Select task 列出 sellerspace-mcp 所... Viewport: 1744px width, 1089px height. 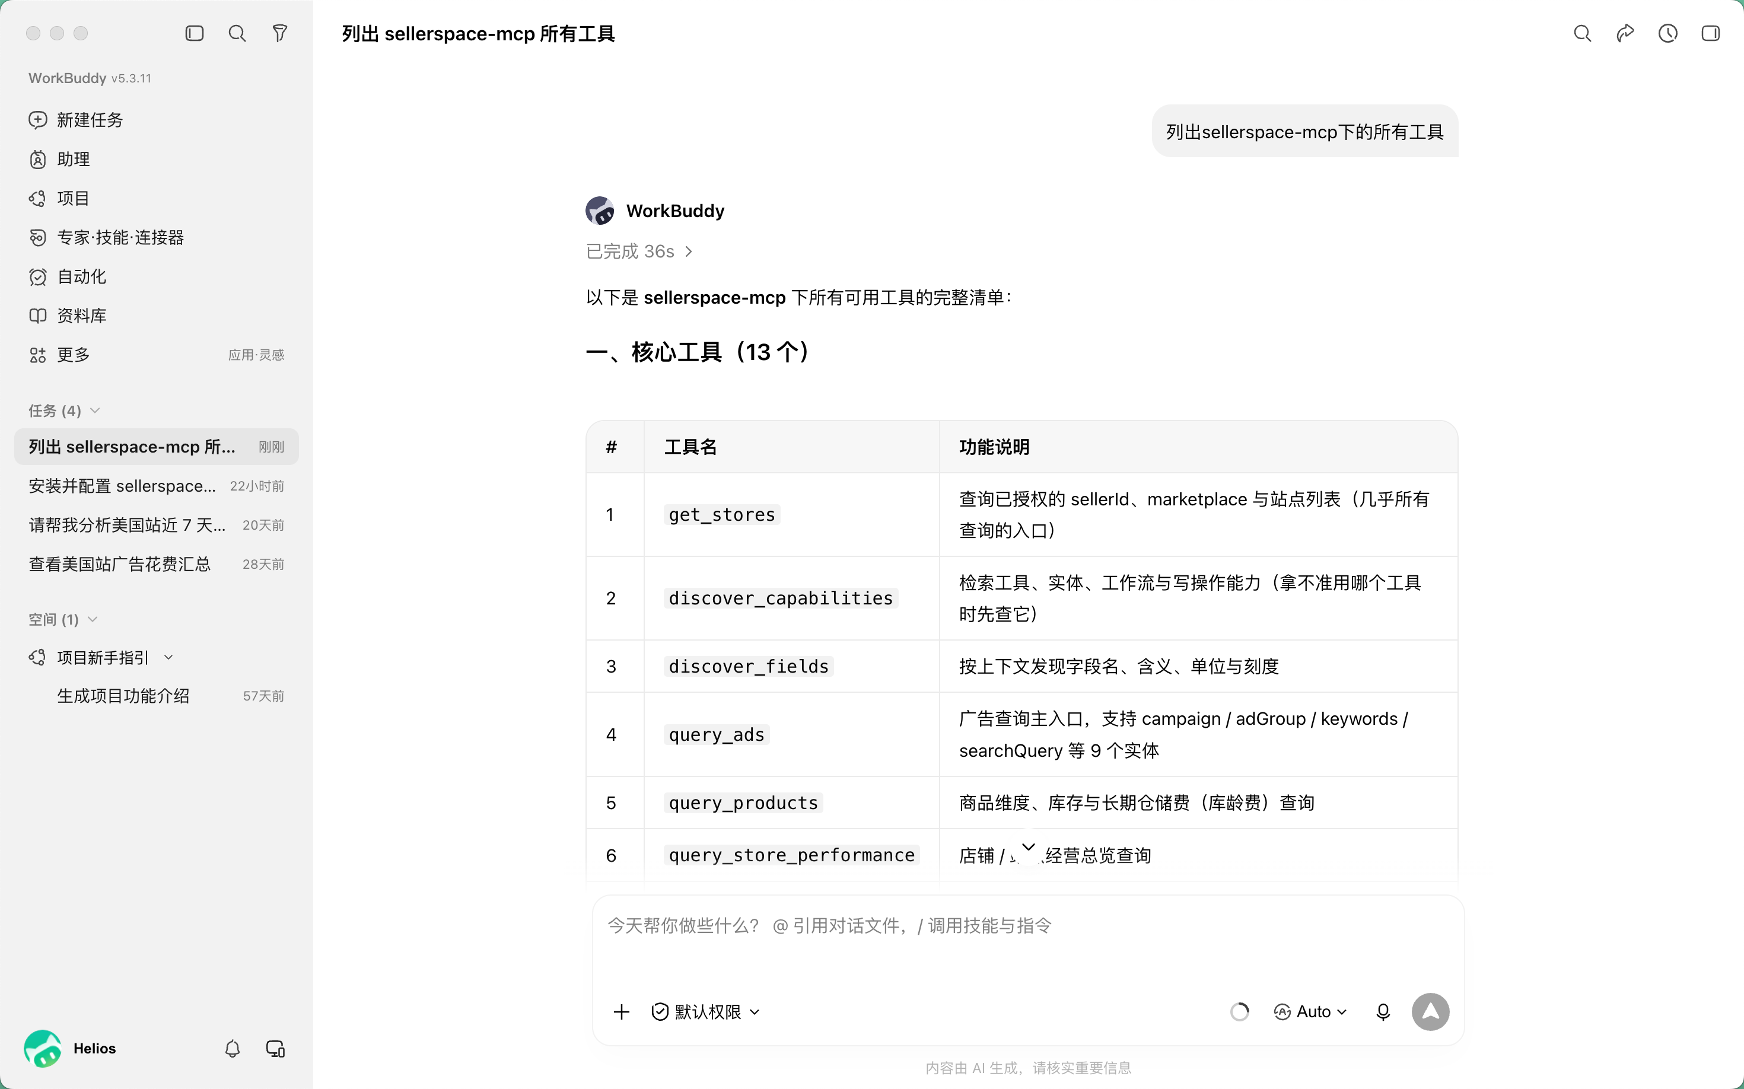157,447
